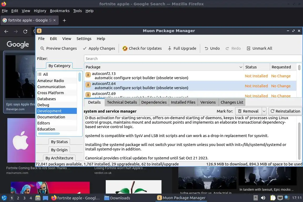Mark the package for Removal
Image resolution: width=303 pixels, height=202 pixels.
click(249, 111)
